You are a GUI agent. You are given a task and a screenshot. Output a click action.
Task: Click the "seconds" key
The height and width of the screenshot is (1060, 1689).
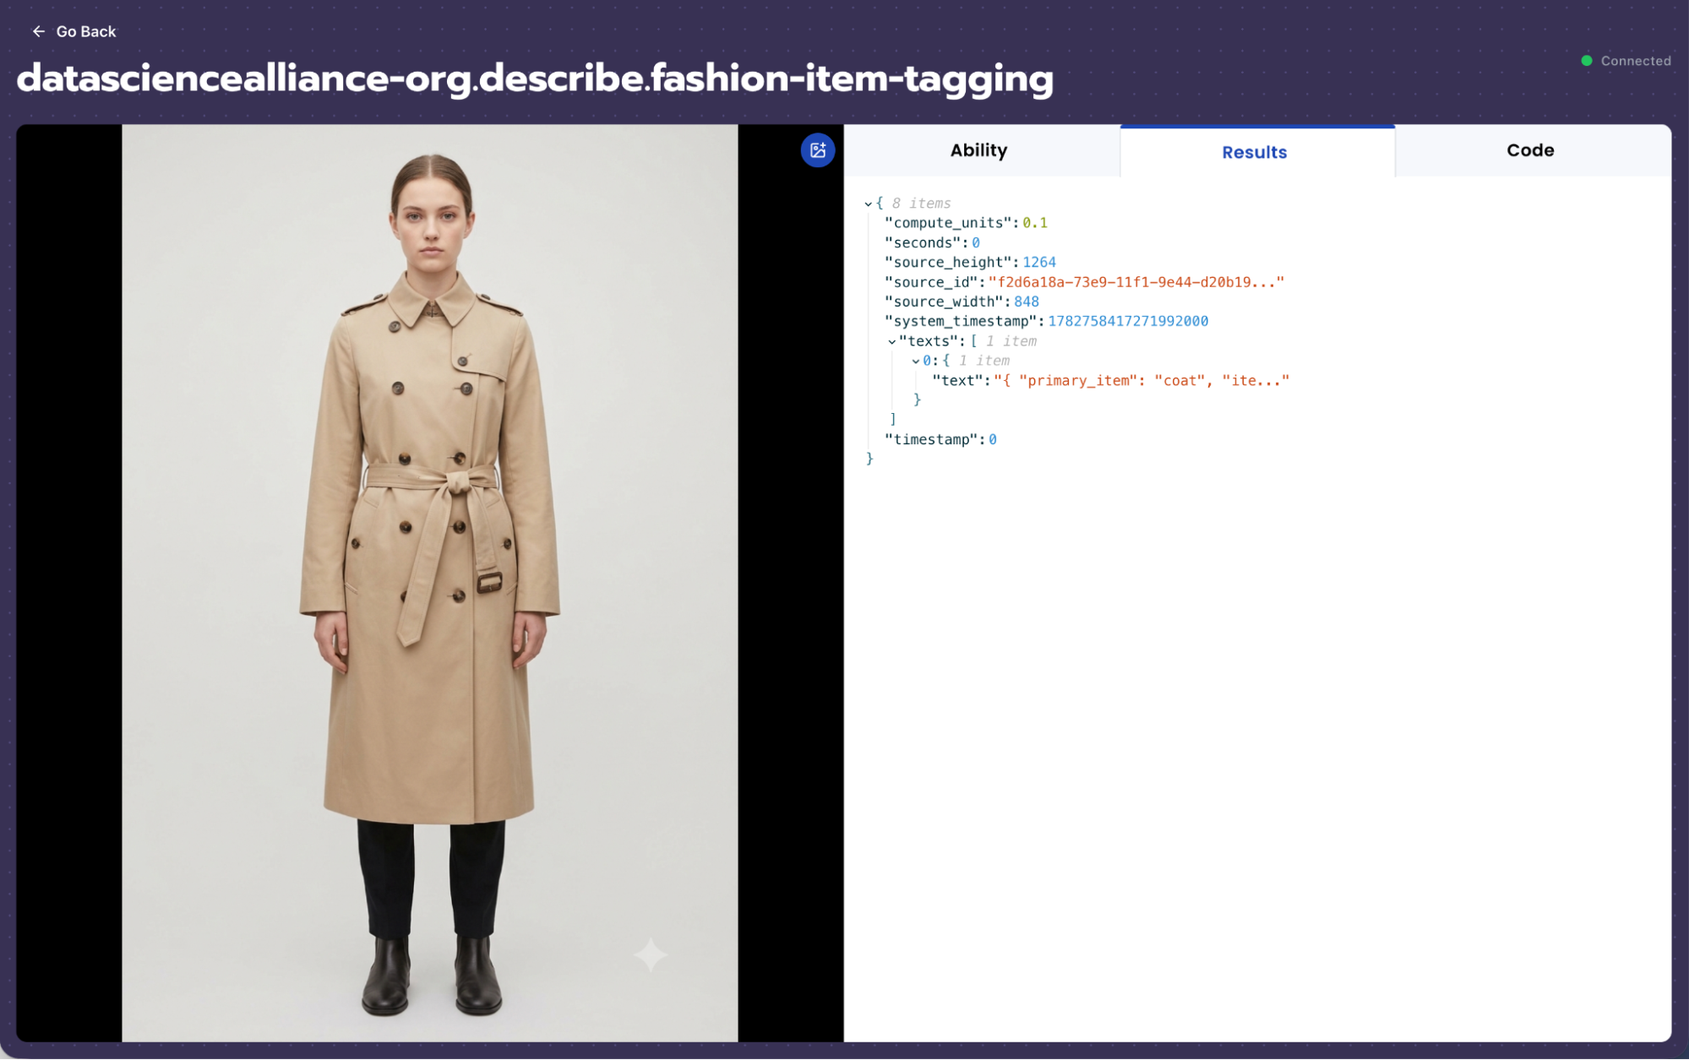tap(922, 242)
